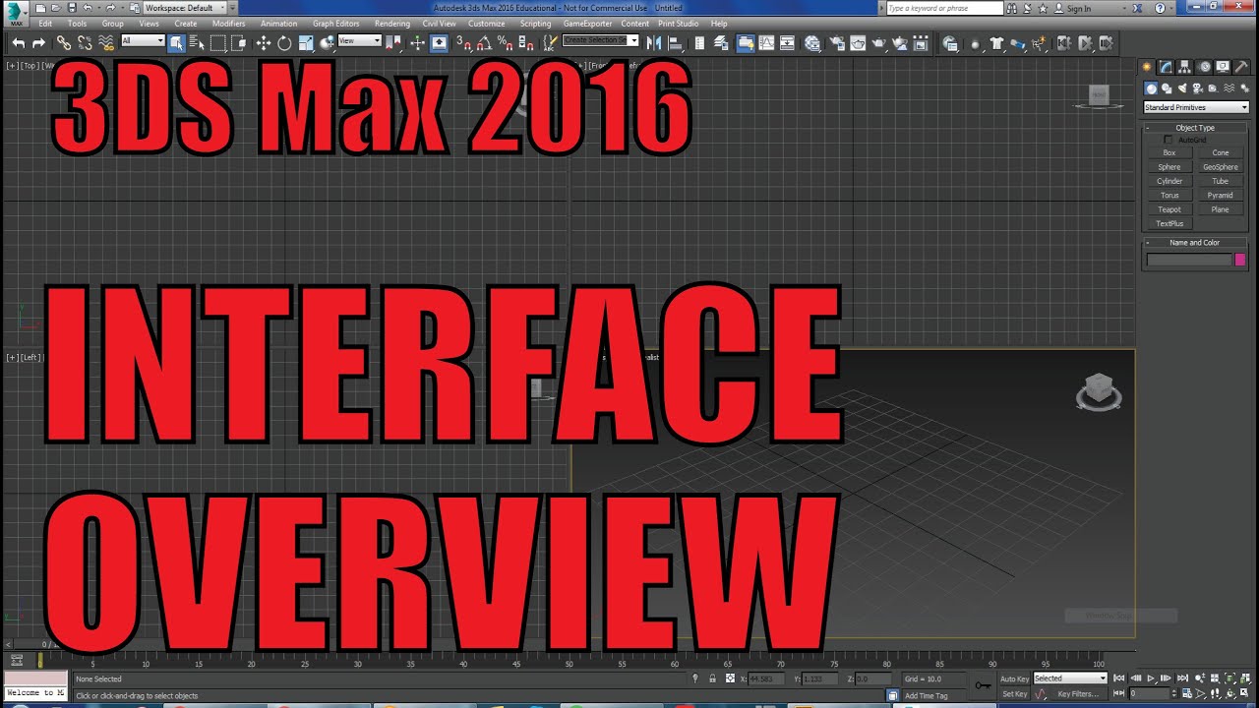This screenshot has height=708, width=1259.
Task: Click the Sphere primitive button
Action: click(1169, 167)
